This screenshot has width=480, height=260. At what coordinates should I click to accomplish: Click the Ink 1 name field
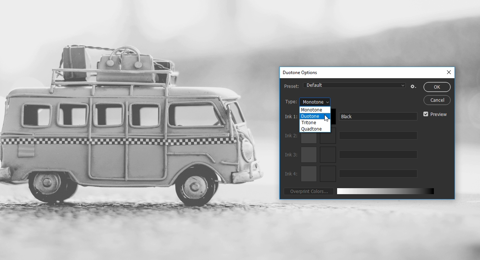[x=378, y=117]
